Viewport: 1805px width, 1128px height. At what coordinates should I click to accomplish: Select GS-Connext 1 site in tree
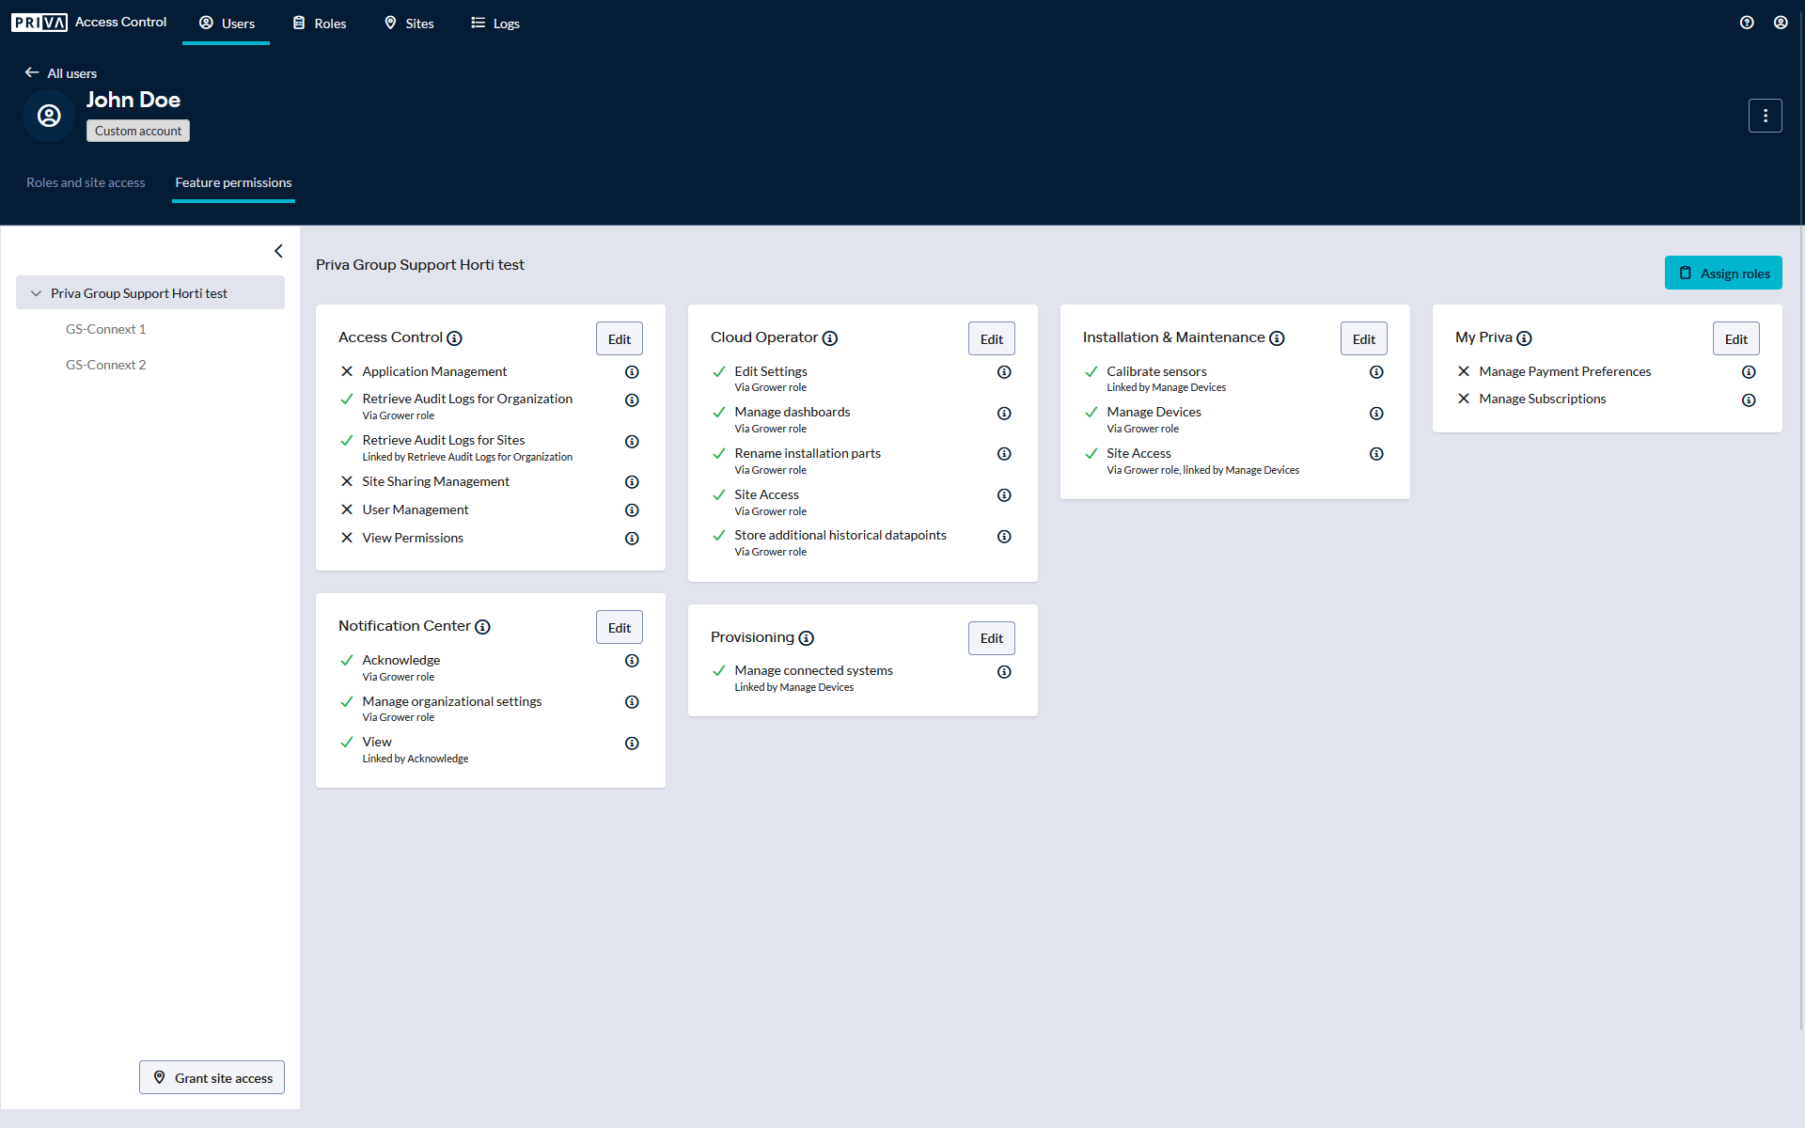[x=105, y=329]
